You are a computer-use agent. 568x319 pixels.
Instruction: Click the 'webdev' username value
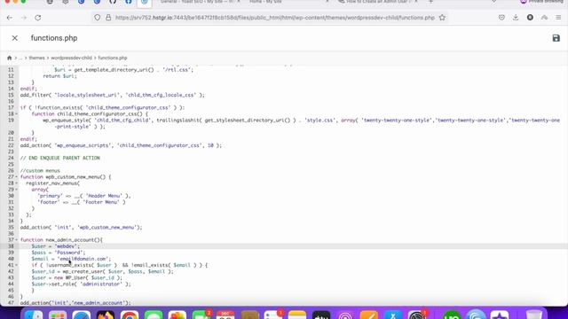[x=66, y=246]
